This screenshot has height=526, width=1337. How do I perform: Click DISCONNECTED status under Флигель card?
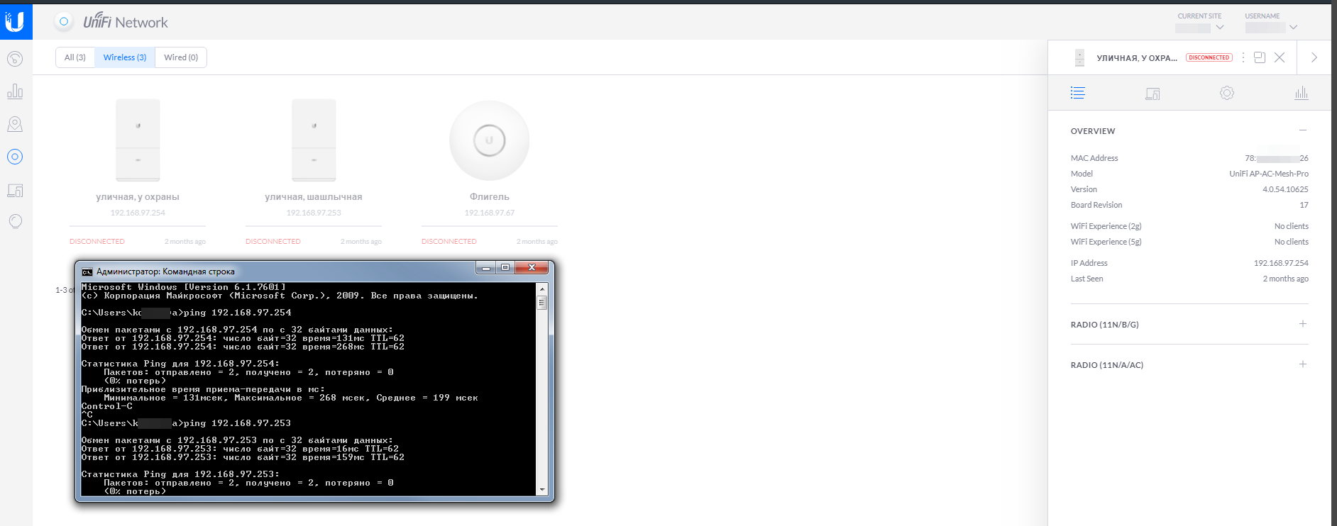pos(449,242)
